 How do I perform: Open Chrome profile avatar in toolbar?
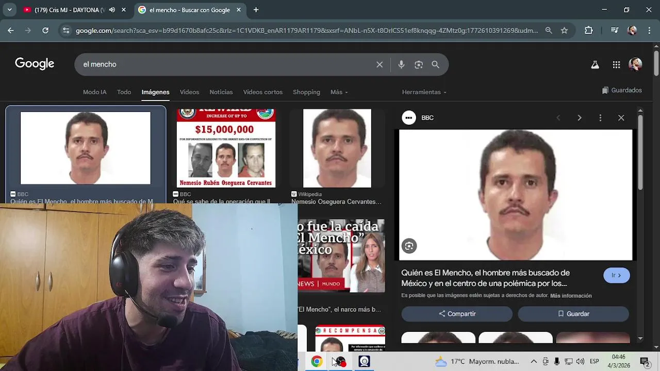(632, 30)
